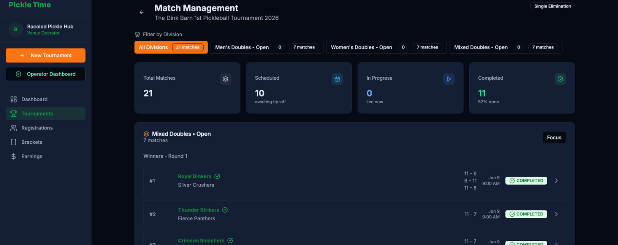Filter by Mixed Doubles - Open division
Image resolution: width=618 pixels, height=245 pixels.
point(506,47)
